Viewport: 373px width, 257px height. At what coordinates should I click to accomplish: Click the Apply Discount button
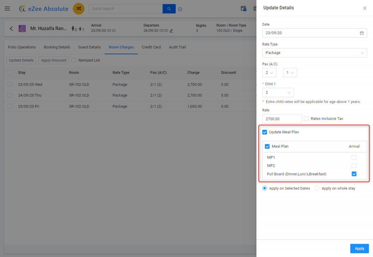(54, 60)
